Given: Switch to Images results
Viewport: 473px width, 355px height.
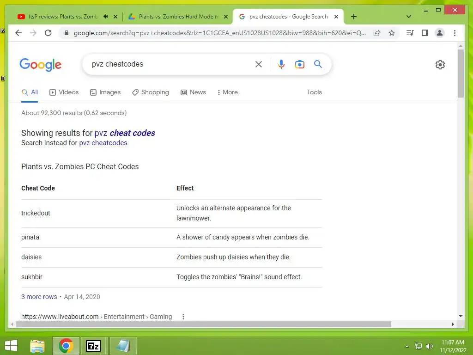Looking at the screenshot, I should [x=105, y=92].
